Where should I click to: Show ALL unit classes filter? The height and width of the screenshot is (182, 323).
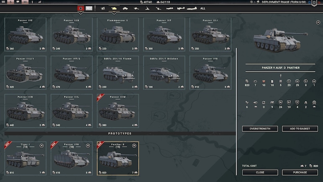coord(203,8)
